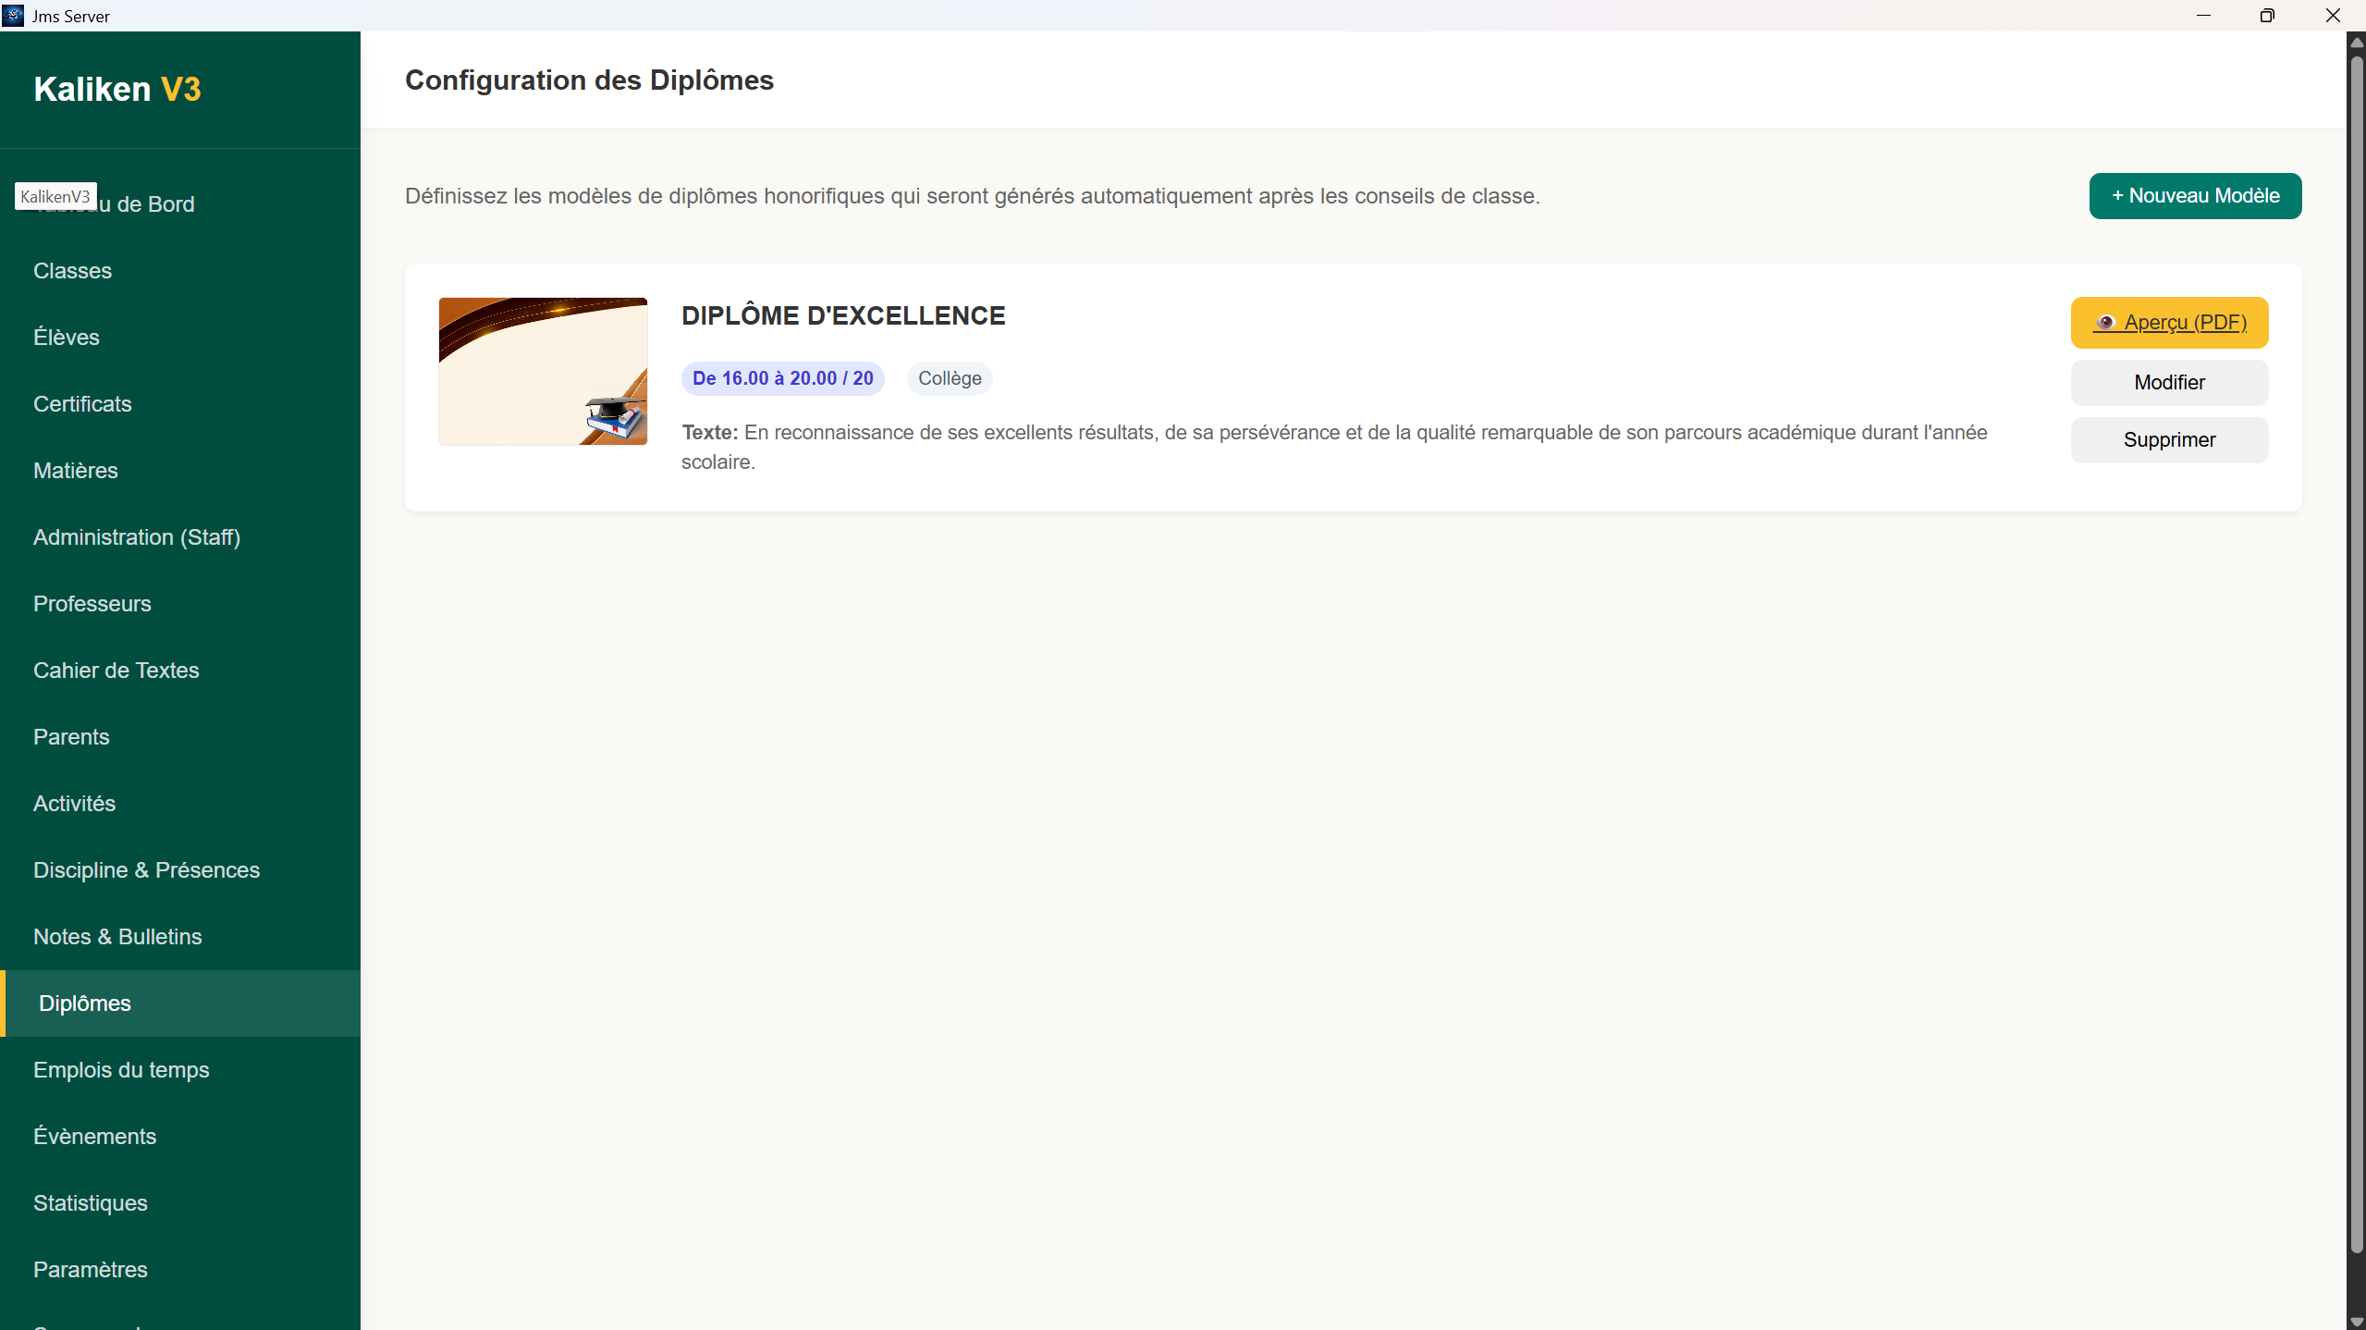
Task: Go to Discipline & Présences
Action: [146, 870]
